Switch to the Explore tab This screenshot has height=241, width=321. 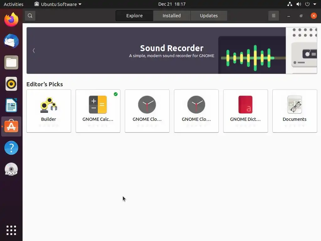[134, 16]
